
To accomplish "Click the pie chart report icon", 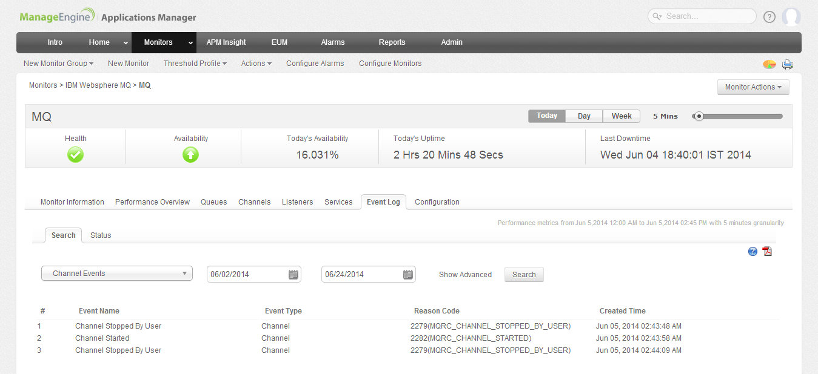I will (769, 64).
